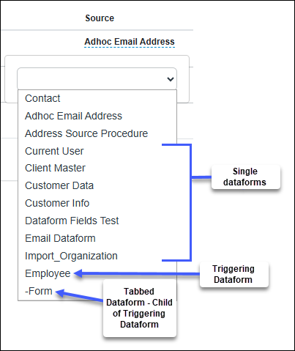Click the dropdown chevron arrow icon

171,79
